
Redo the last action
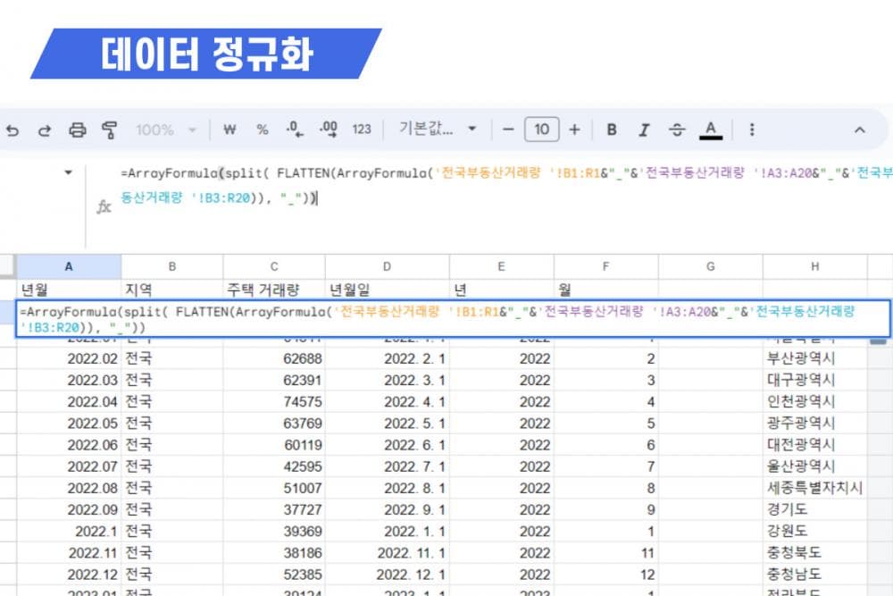(x=45, y=130)
